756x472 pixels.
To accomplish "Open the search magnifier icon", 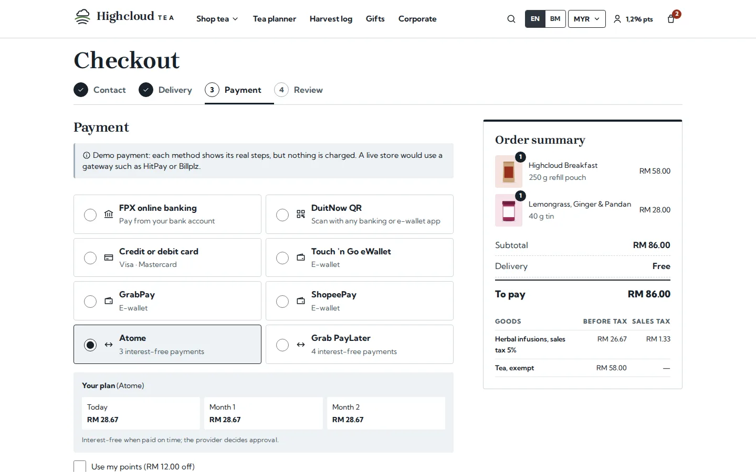I will click(x=511, y=19).
